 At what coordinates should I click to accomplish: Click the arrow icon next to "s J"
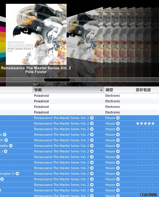(x=6, y=151)
